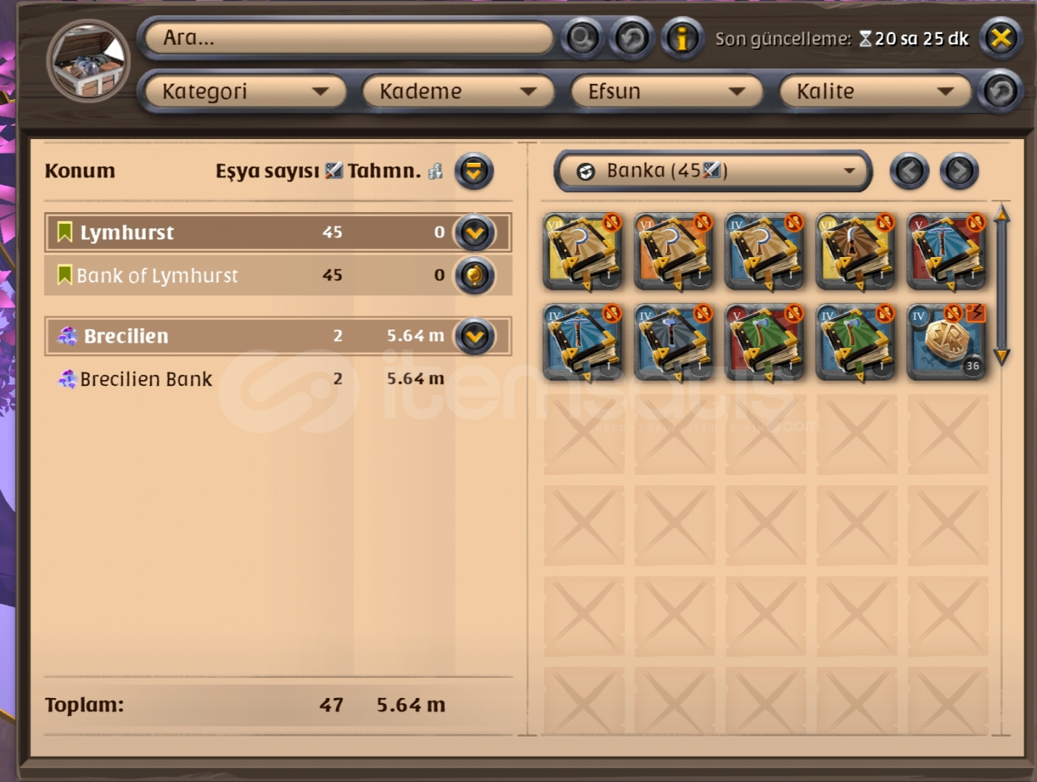This screenshot has height=782, width=1037.
Task: Open the yellow info icon
Action: coord(682,38)
